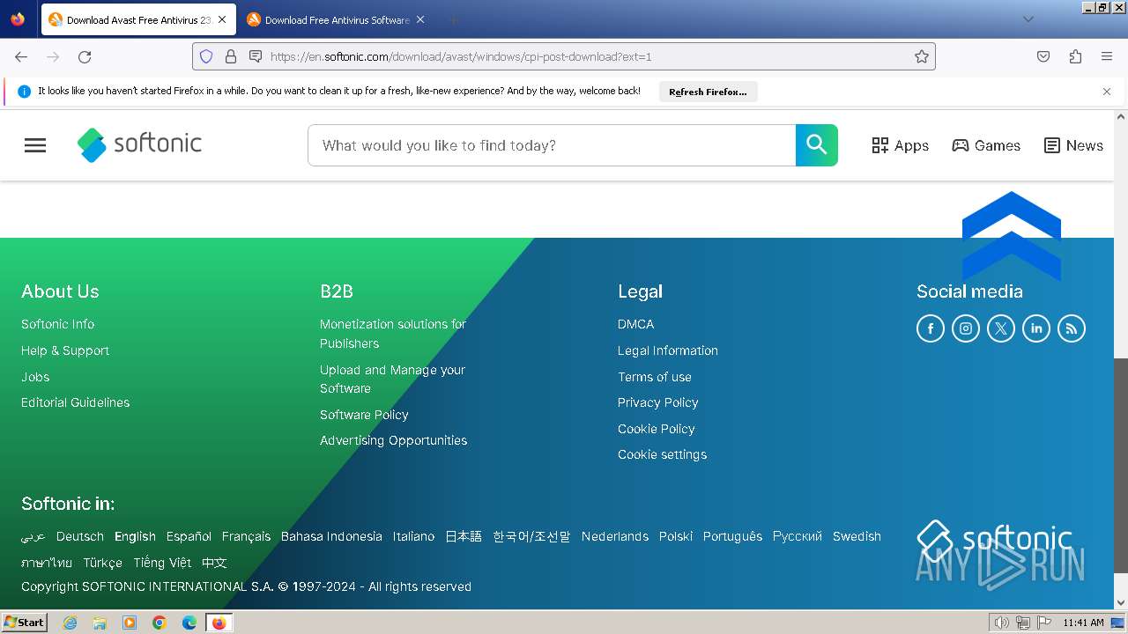The image size is (1128, 634).
Task: Bookmark this page with the star icon
Action: pyautogui.click(x=922, y=56)
